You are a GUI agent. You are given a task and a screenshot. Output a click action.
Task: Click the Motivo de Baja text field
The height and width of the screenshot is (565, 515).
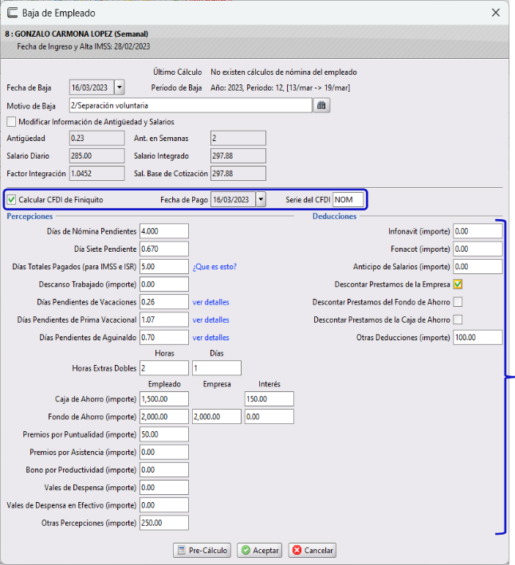(x=191, y=105)
